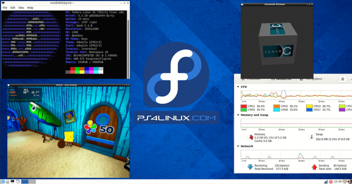This screenshot has width=352, height=184.
Task: Click the Memory and Swap history graph
Action: pos(296,123)
